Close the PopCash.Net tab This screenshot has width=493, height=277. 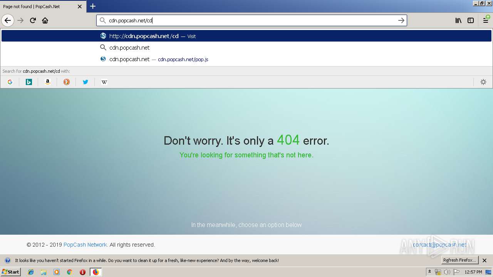(x=80, y=7)
